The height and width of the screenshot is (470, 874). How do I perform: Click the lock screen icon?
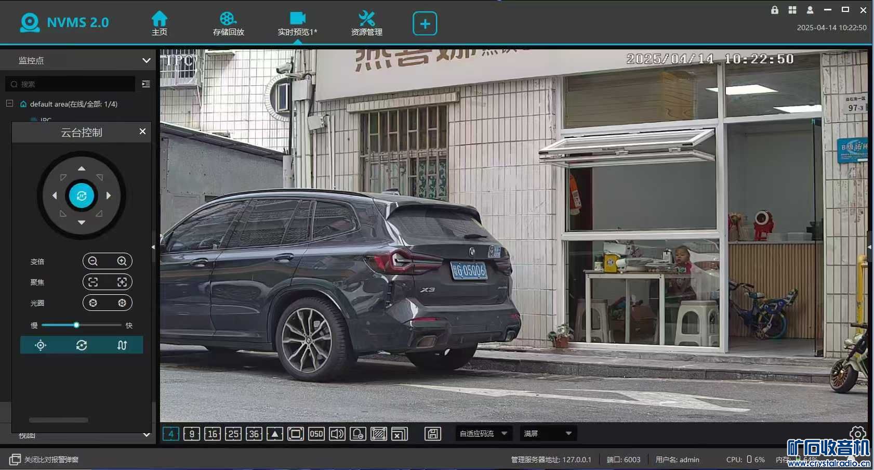[x=775, y=10]
